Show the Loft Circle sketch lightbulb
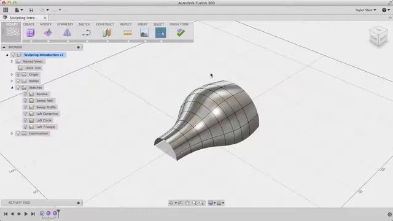 [25, 120]
